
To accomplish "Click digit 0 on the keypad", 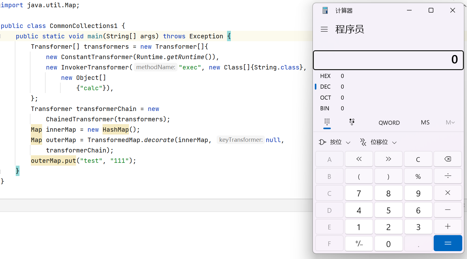I will pos(388,244).
